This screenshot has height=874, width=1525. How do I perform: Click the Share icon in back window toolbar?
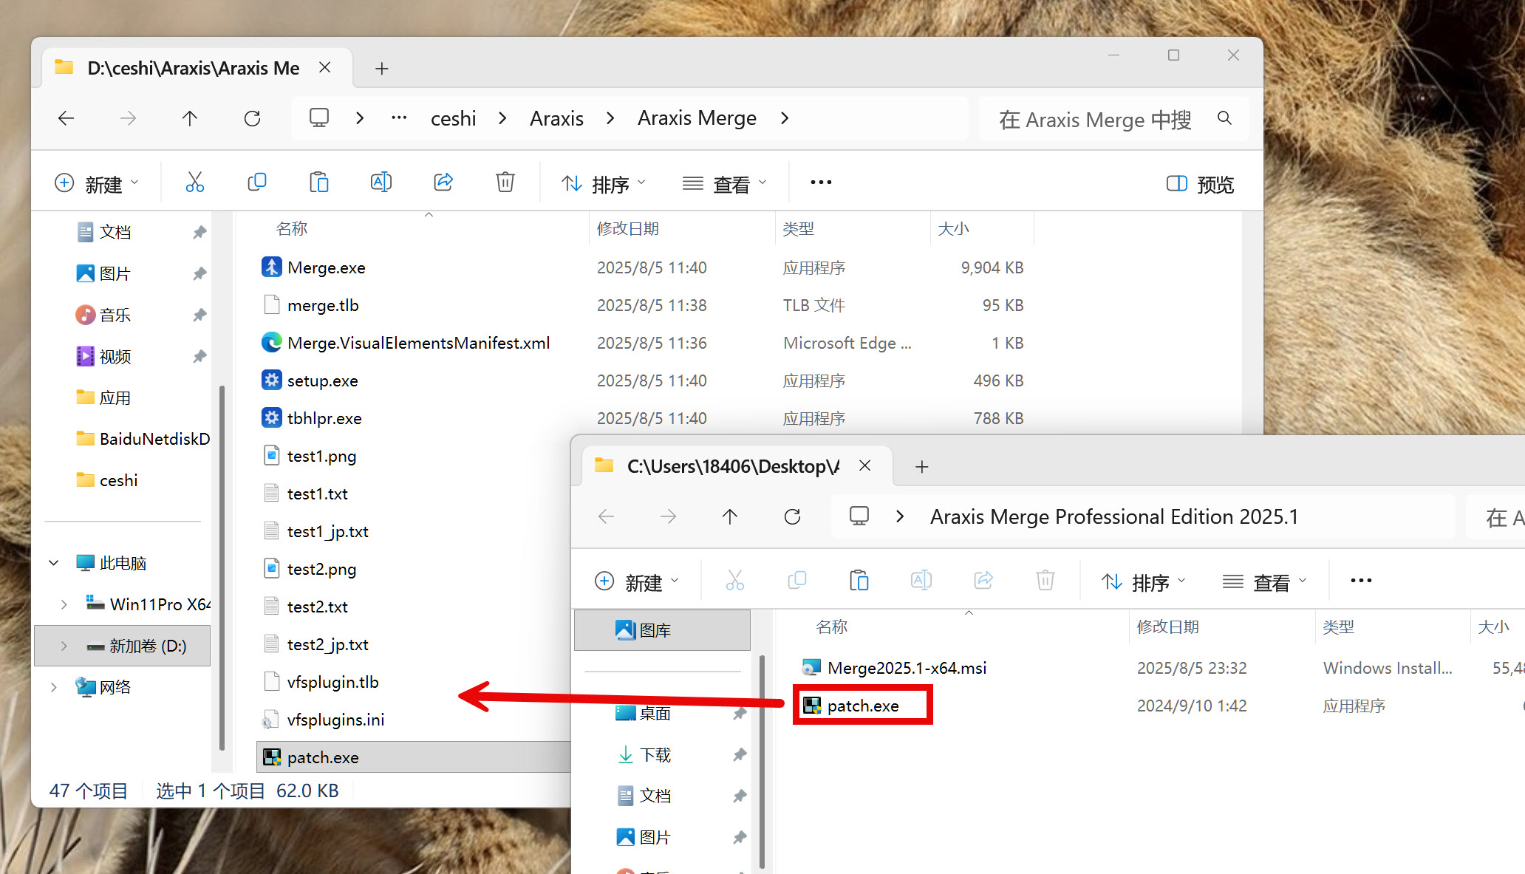pos(443,182)
